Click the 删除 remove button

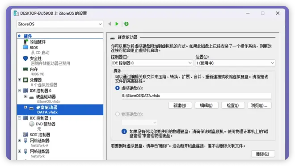point(263,154)
